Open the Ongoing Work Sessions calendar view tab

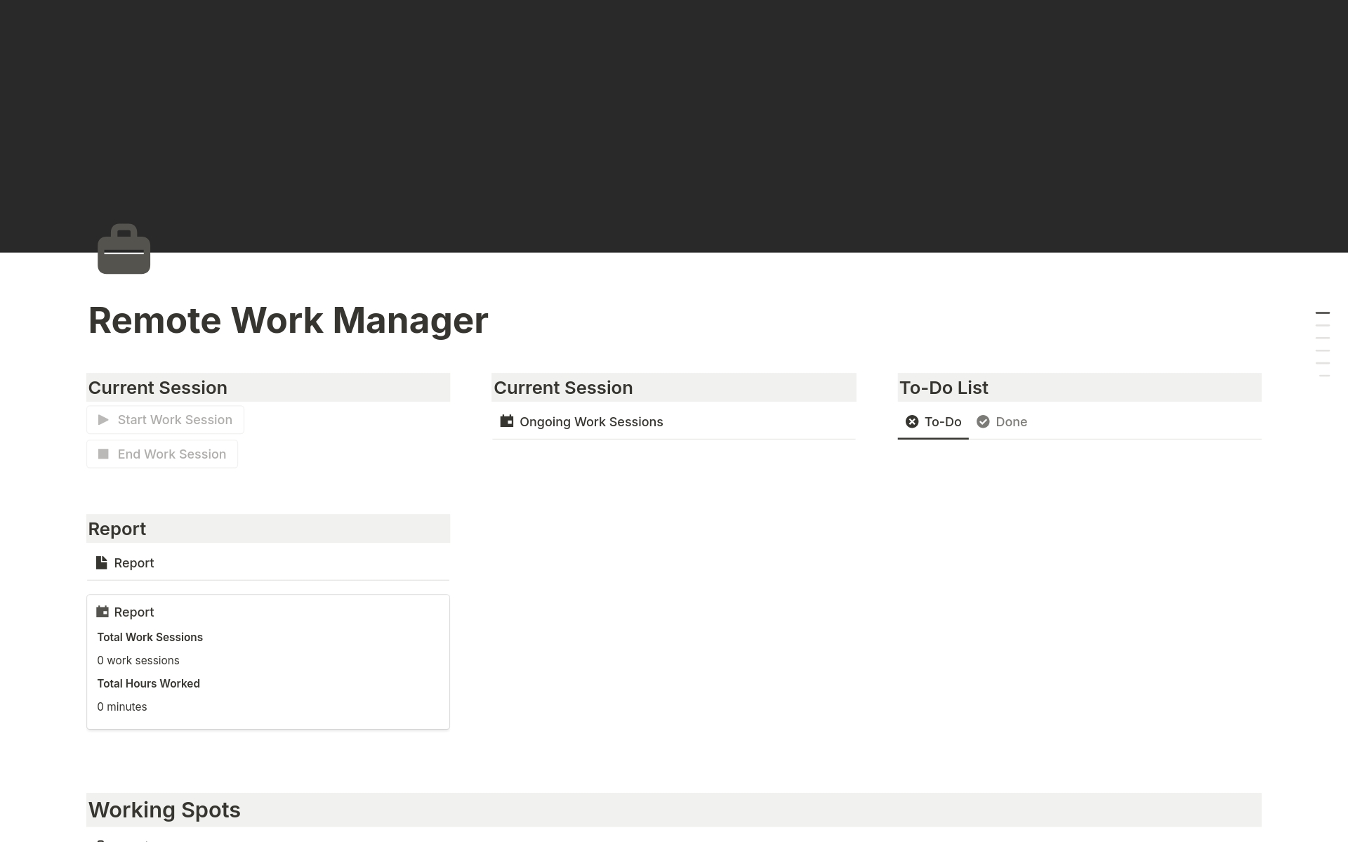tap(581, 422)
